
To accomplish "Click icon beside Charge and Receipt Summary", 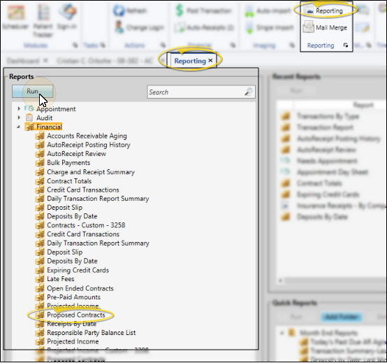I will click(x=40, y=172).
